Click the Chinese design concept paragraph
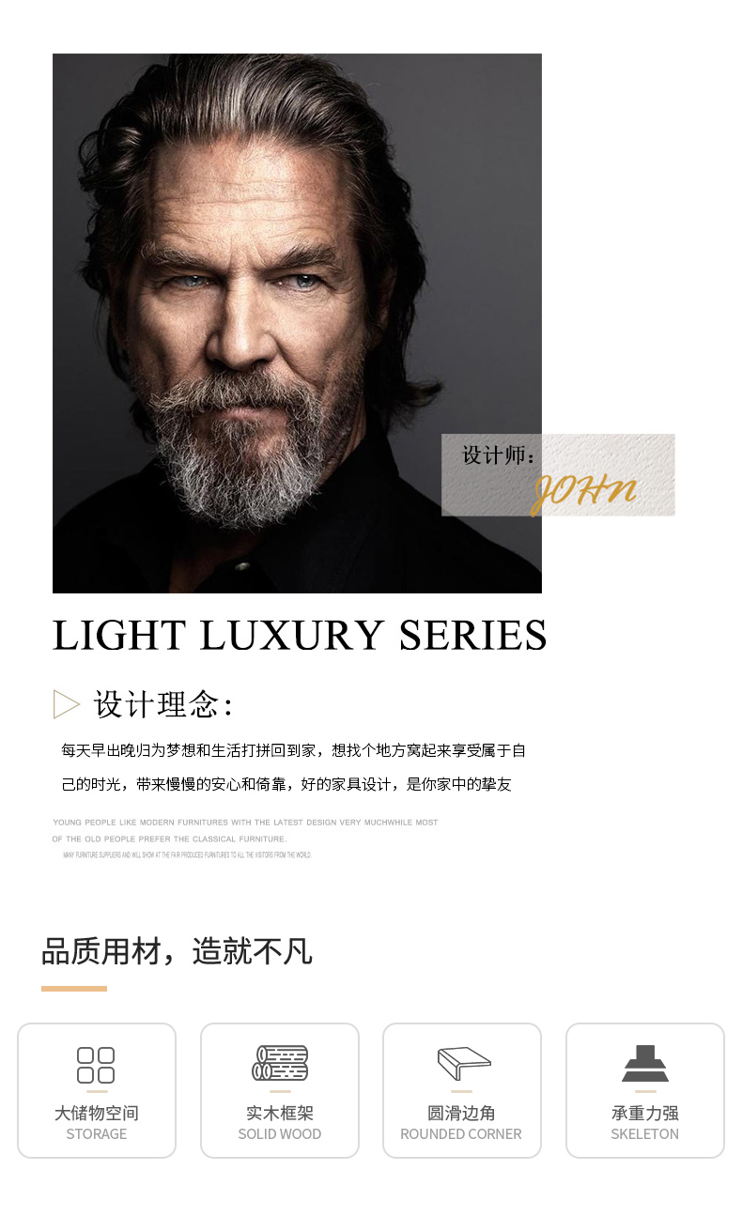Viewport: 742px width, 1216px height. (x=293, y=767)
